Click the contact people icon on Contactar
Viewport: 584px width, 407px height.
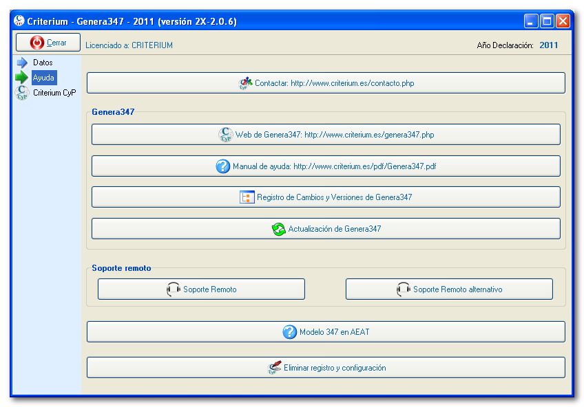pyautogui.click(x=245, y=83)
